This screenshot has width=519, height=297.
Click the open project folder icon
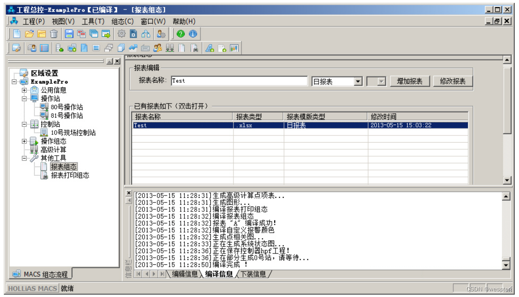coord(29,34)
